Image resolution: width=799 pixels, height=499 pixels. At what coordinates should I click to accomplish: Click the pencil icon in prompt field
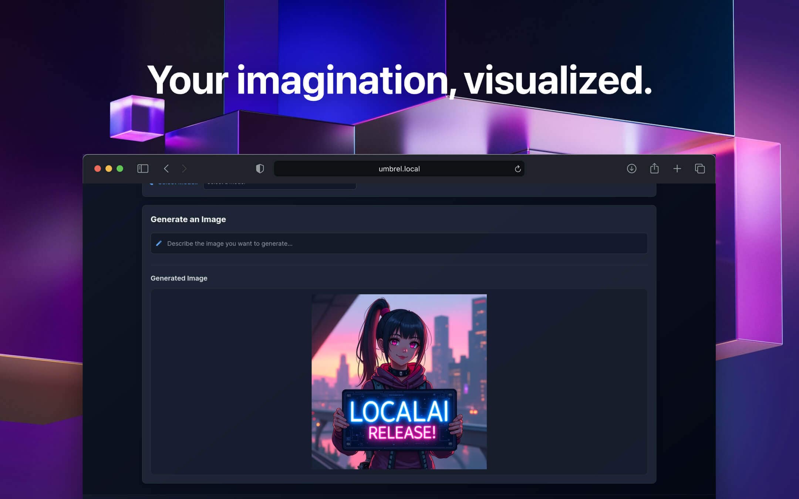click(159, 243)
